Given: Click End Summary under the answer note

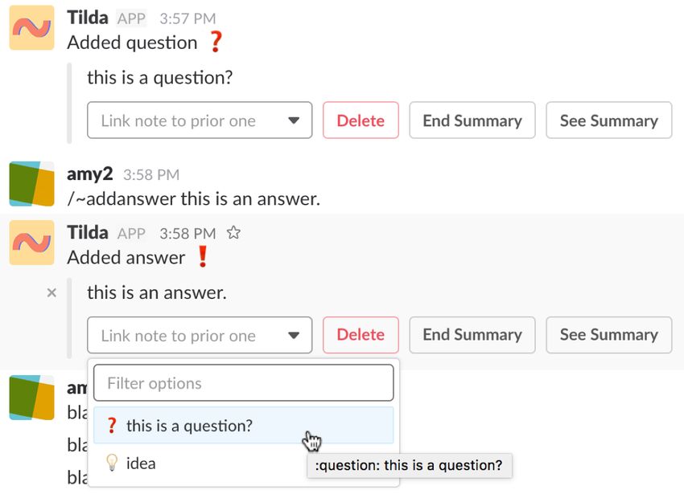Looking at the screenshot, I should pyautogui.click(x=472, y=335).
